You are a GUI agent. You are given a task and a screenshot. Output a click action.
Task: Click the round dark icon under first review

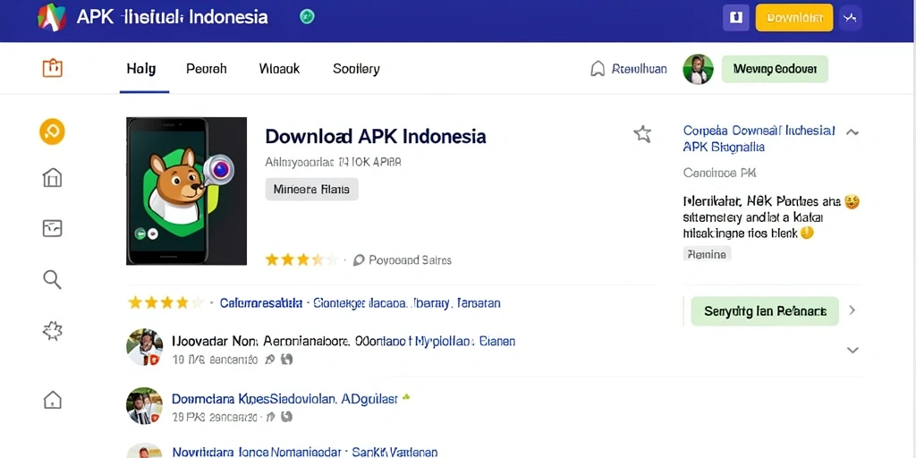coord(286,360)
